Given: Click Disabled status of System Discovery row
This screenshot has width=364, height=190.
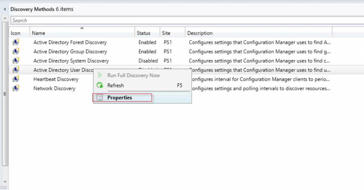Looking at the screenshot, I should coord(148,61).
